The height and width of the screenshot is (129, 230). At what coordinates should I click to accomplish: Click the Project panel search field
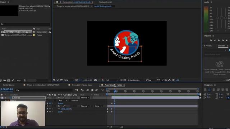click(x=25, y=24)
